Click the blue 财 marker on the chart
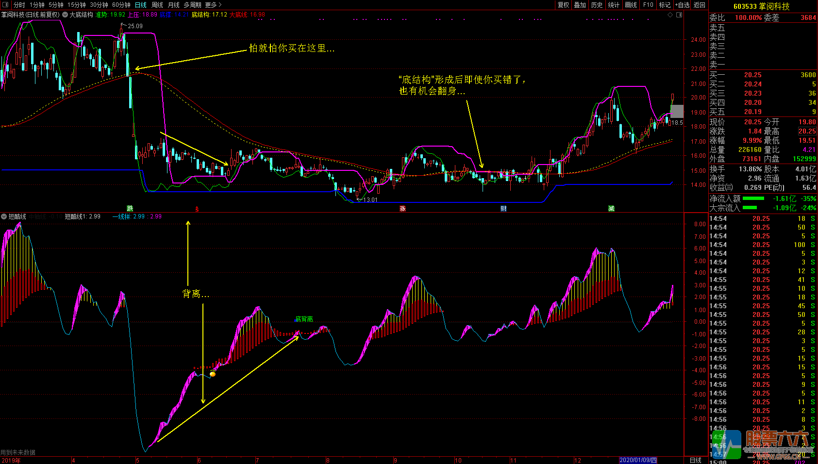The height and width of the screenshot is (464, 818). click(504, 208)
